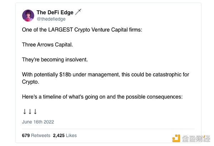View the 679 Retweets list
This screenshot has width=214, height=146.
[36, 136]
